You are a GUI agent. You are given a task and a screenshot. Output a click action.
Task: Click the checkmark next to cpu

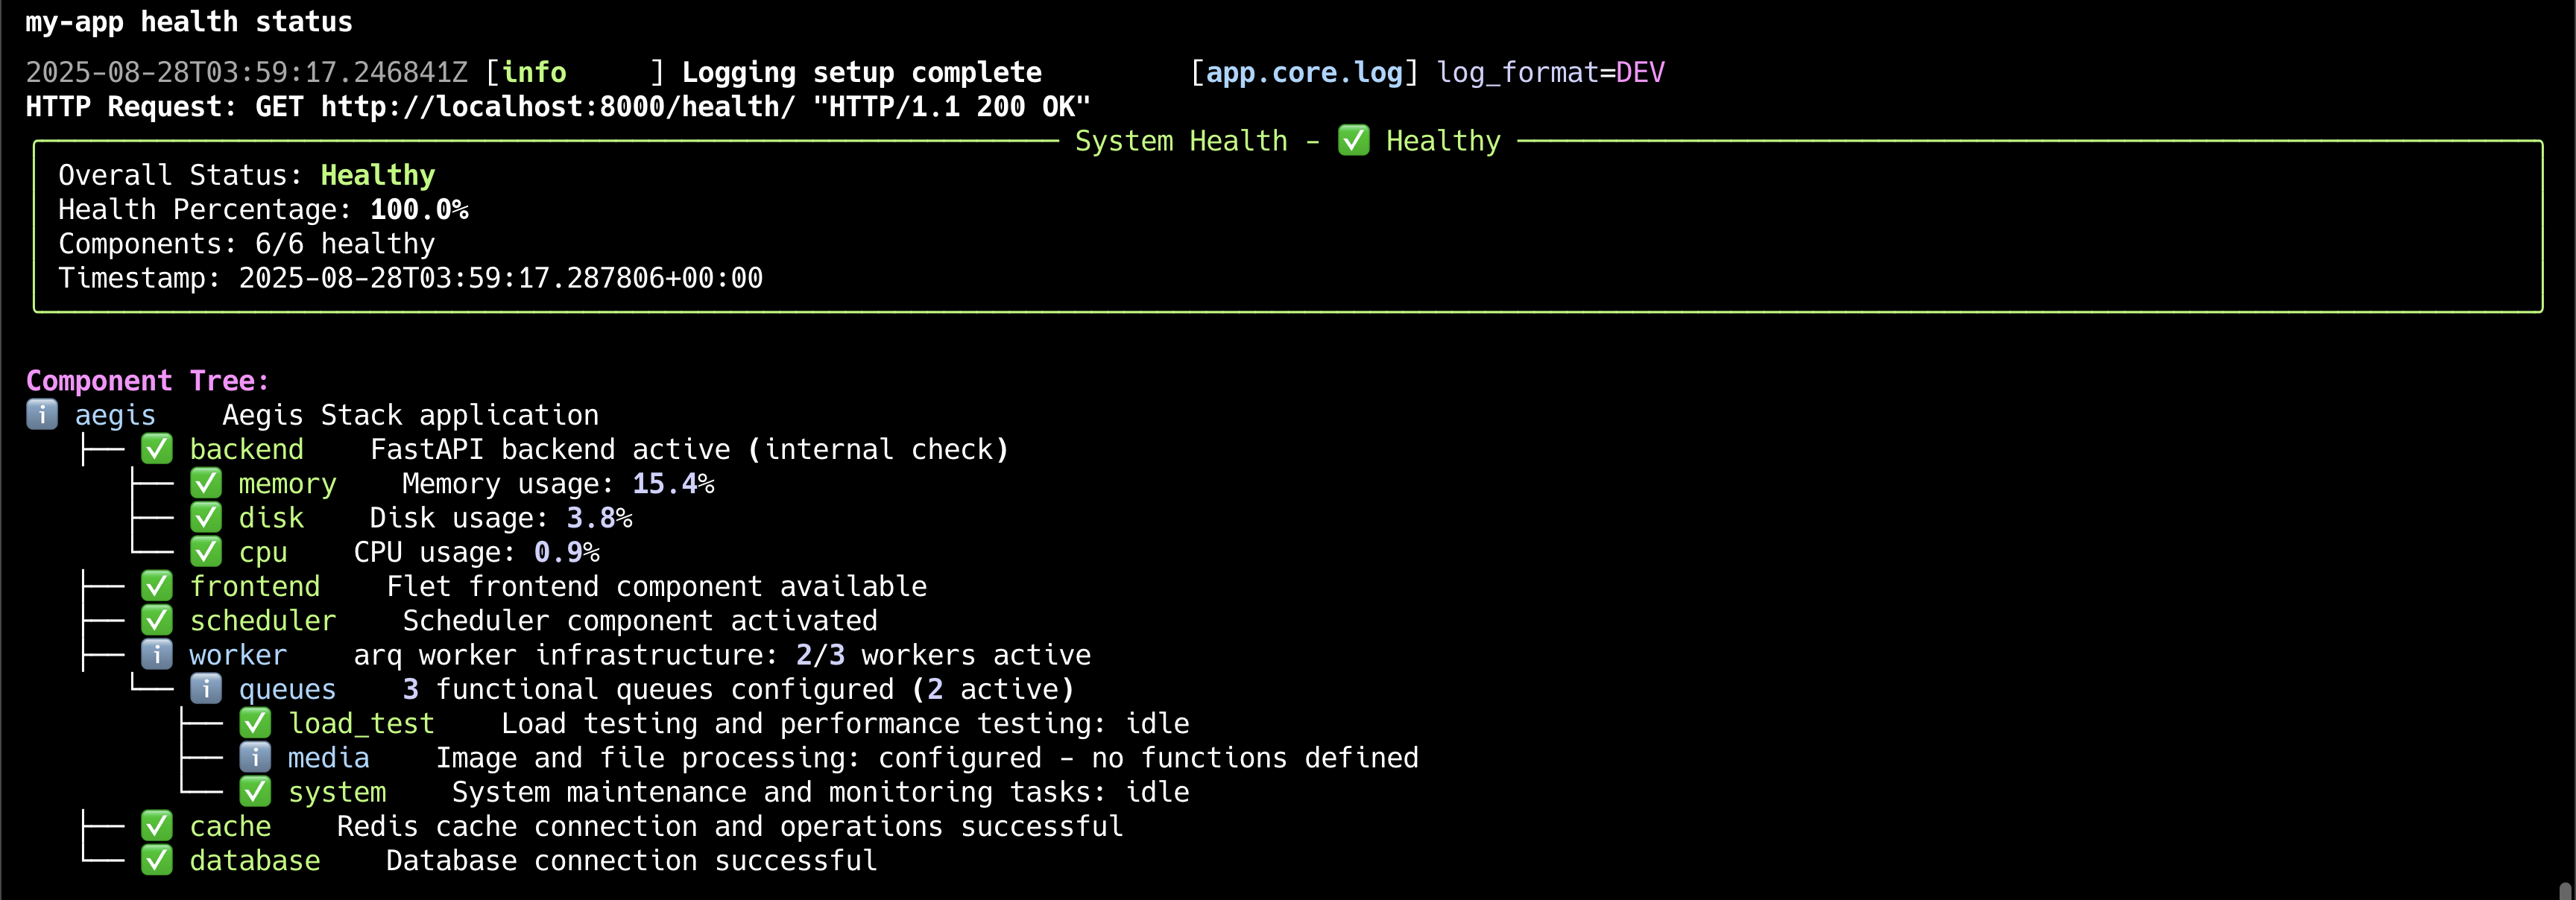206,551
